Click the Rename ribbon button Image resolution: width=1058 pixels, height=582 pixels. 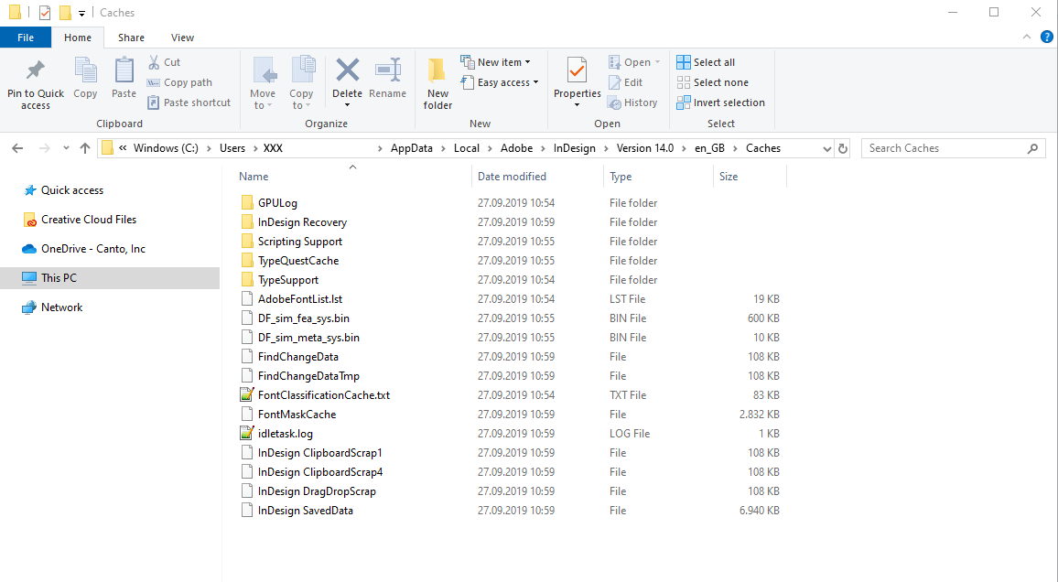click(387, 80)
